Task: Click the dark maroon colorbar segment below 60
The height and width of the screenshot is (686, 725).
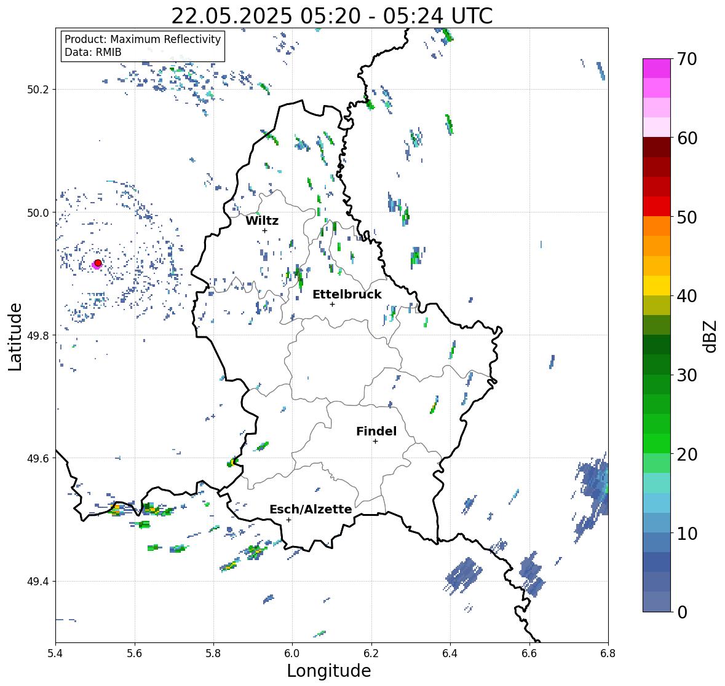Action: (x=657, y=147)
